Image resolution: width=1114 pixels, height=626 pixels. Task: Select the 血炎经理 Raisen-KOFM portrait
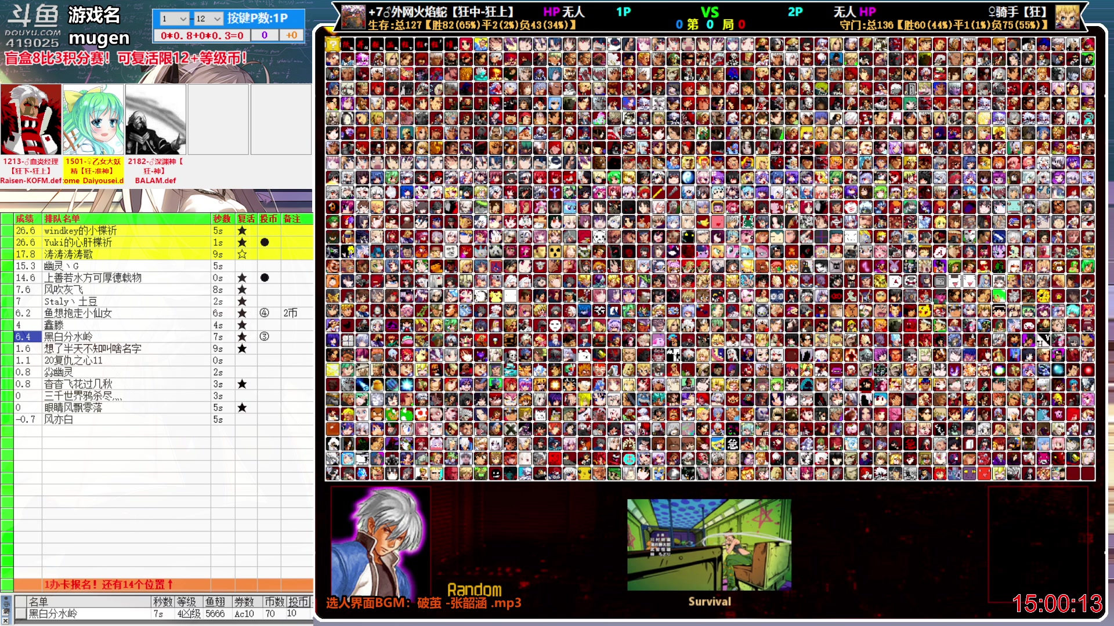(31, 119)
